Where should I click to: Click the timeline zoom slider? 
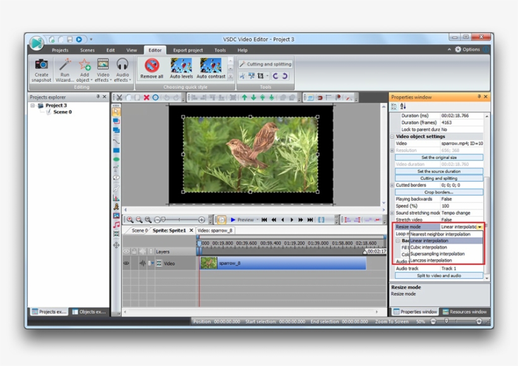(x=162, y=220)
